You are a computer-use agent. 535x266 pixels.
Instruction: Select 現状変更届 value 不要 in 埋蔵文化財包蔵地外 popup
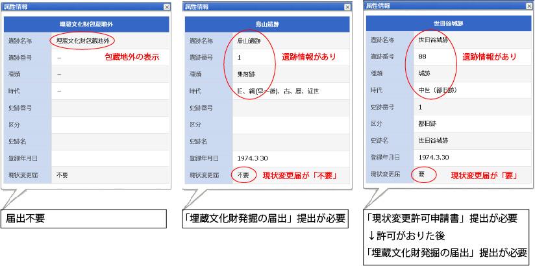pyautogui.click(x=62, y=175)
